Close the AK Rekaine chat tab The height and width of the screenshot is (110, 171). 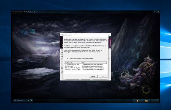pyautogui.click(x=31, y=100)
